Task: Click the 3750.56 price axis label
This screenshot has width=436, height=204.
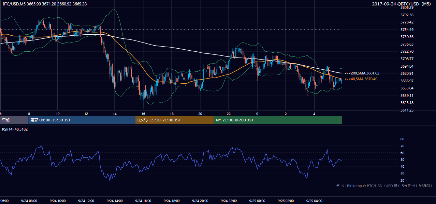Action: coord(407,37)
